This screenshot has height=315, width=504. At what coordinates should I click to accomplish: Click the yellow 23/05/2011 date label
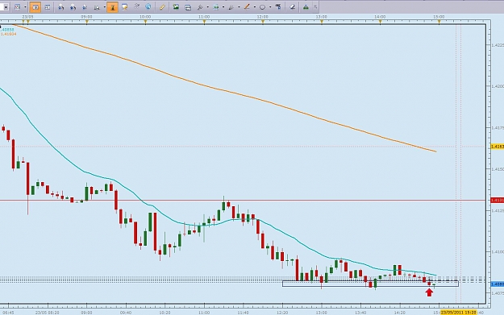point(459,312)
